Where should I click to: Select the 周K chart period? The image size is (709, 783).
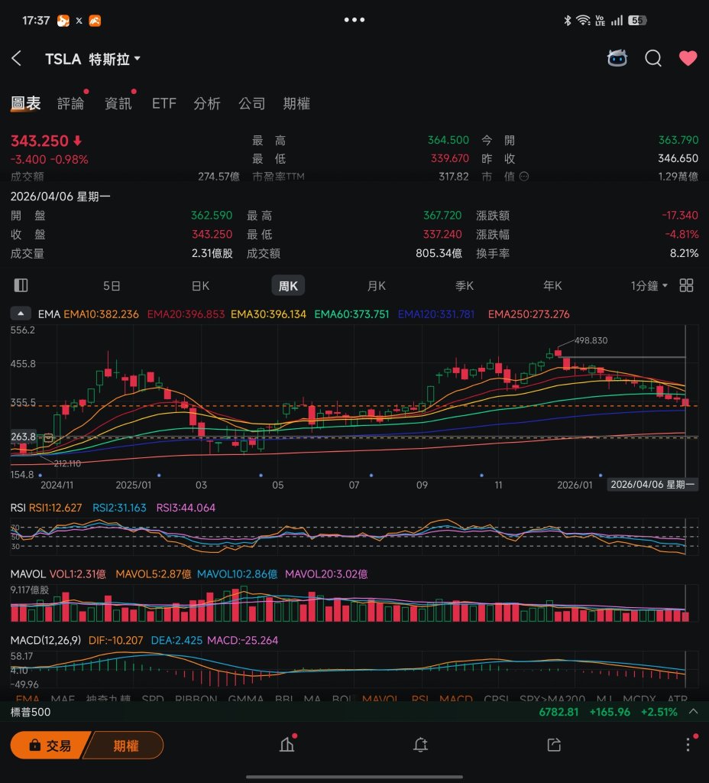click(288, 286)
